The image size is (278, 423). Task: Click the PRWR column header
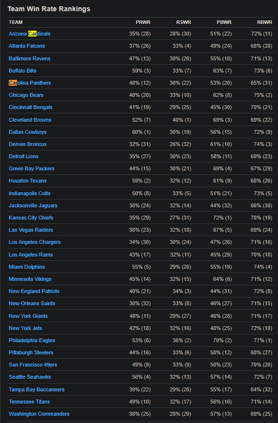[x=143, y=22]
